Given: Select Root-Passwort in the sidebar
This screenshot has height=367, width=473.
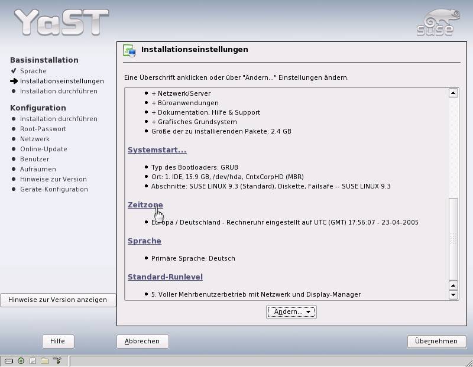Looking at the screenshot, I should tap(43, 129).
